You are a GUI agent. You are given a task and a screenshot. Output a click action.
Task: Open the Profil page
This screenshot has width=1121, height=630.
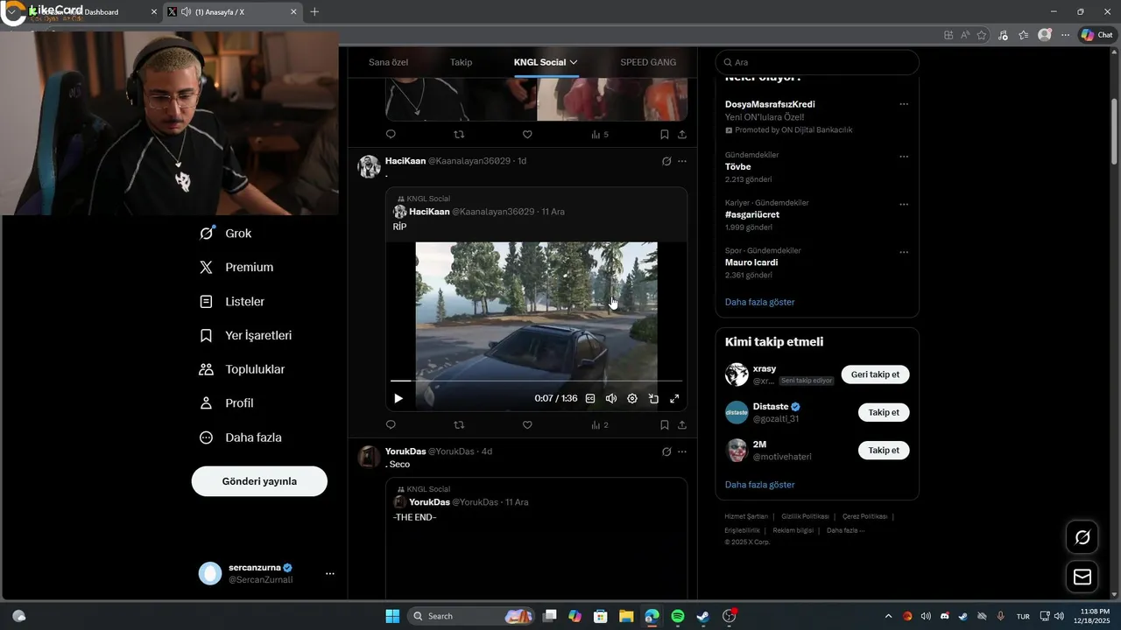coord(227,403)
